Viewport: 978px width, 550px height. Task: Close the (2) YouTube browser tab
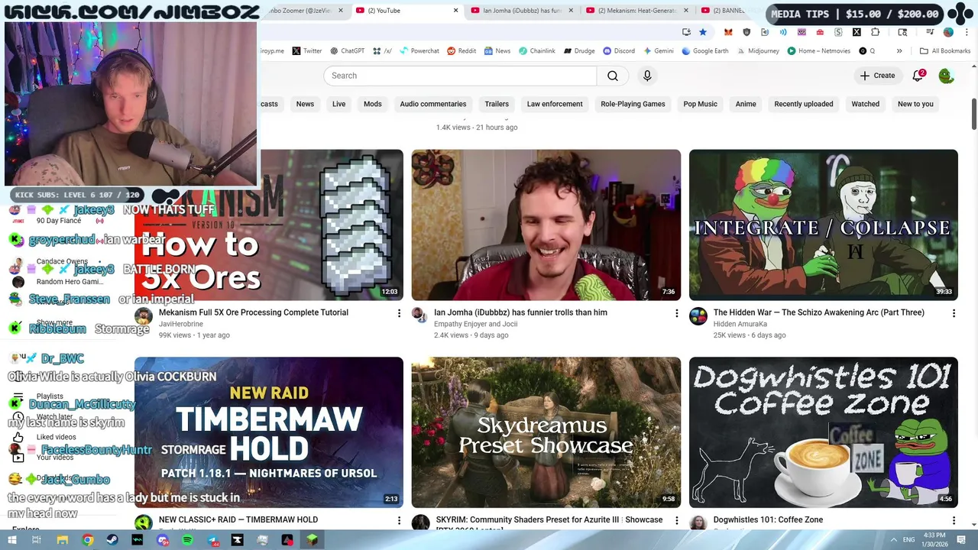pyautogui.click(x=456, y=11)
